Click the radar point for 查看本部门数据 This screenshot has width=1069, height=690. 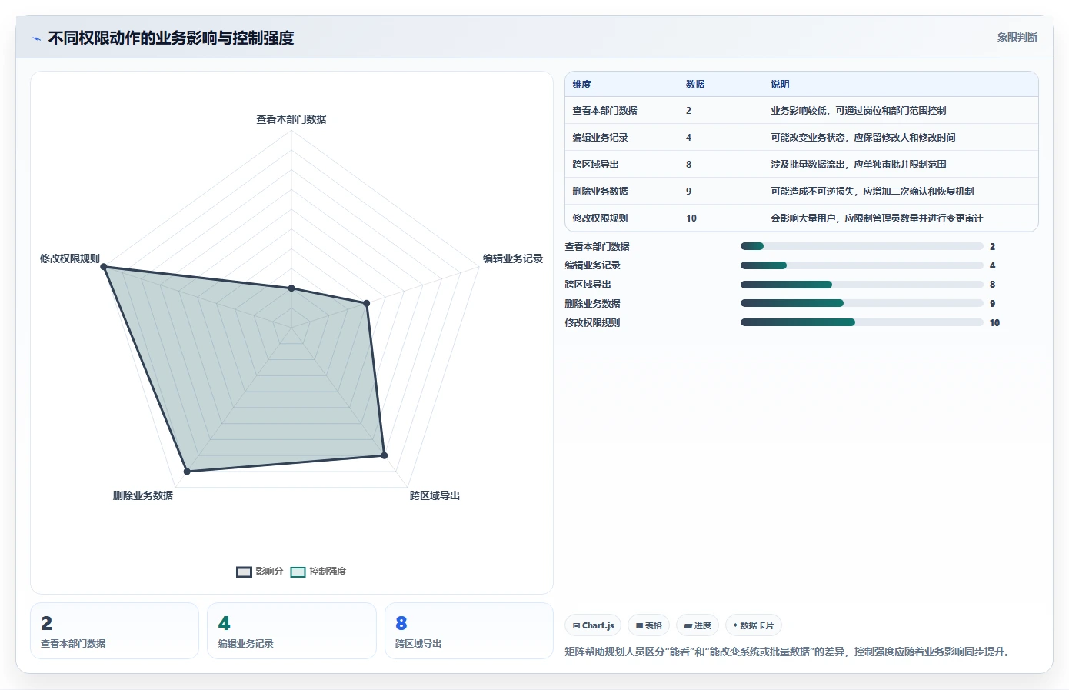coord(291,288)
